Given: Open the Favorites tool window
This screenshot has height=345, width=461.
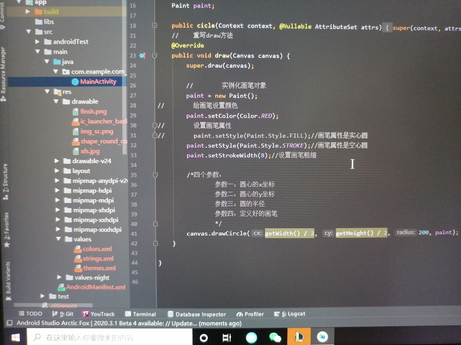Looking at the screenshot, I should (6, 230).
